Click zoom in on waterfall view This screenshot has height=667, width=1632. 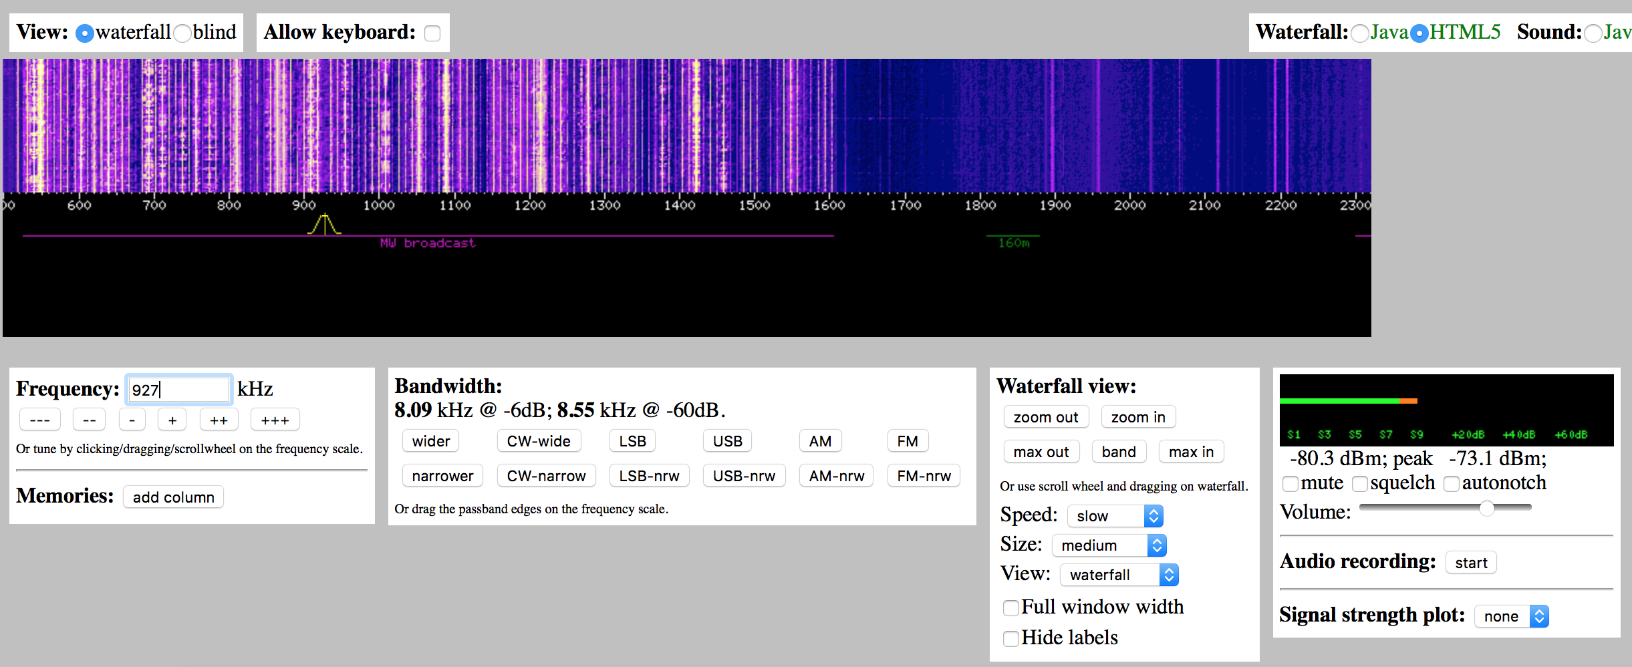[1138, 417]
